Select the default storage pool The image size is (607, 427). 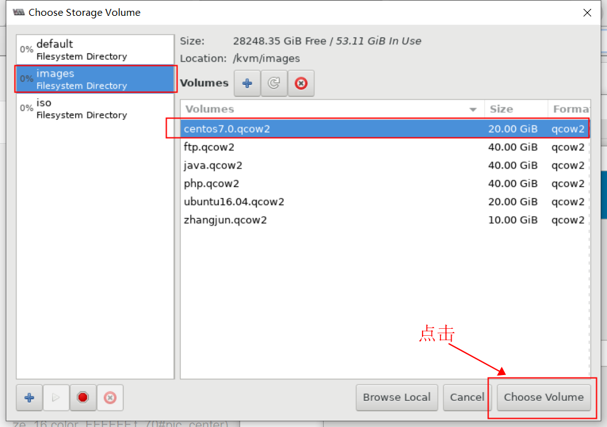(x=95, y=49)
